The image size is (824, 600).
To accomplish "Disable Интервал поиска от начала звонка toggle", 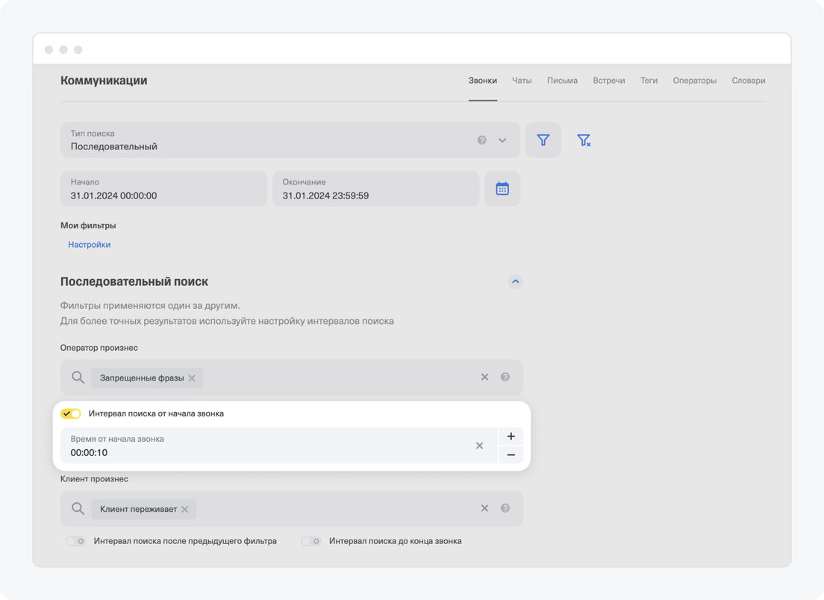I will (x=71, y=413).
